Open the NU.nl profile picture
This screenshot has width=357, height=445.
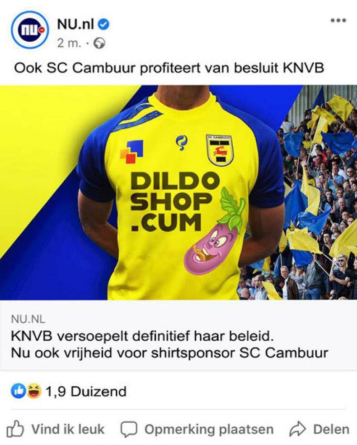(30, 29)
